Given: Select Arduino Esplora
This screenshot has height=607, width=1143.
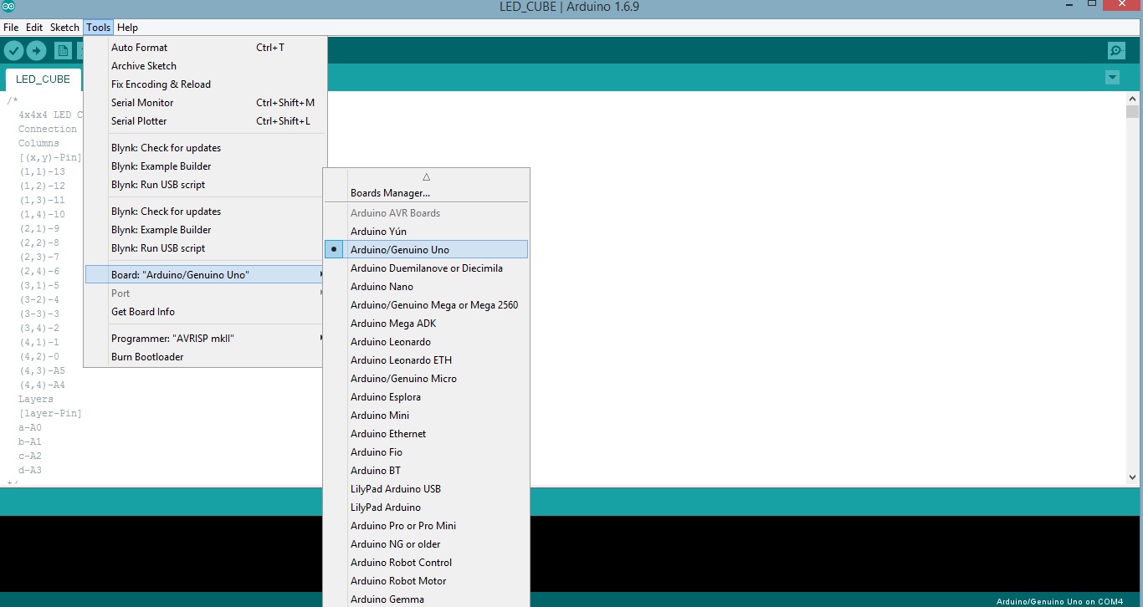Looking at the screenshot, I should [x=427, y=397].
